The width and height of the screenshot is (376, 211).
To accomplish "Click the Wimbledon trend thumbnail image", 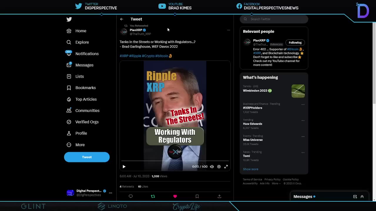I will point(298,91).
